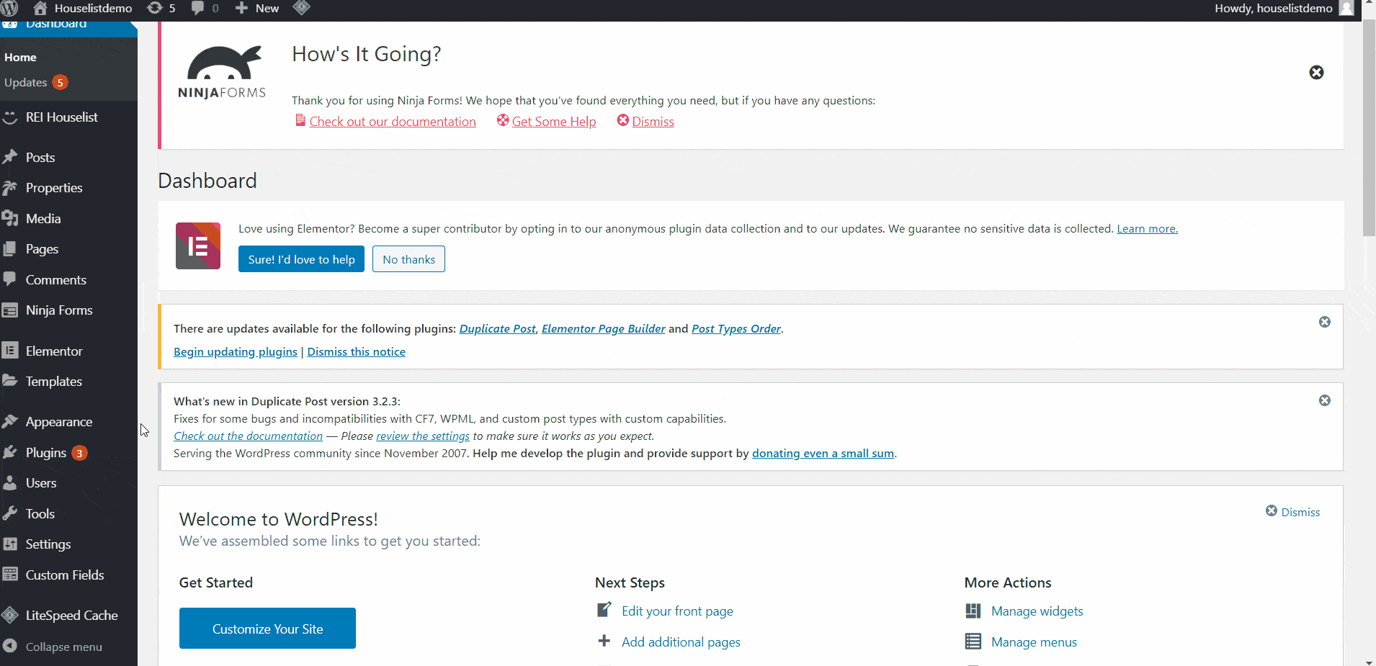Open the Media menu label
The image size is (1376, 666).
[43, 219]
